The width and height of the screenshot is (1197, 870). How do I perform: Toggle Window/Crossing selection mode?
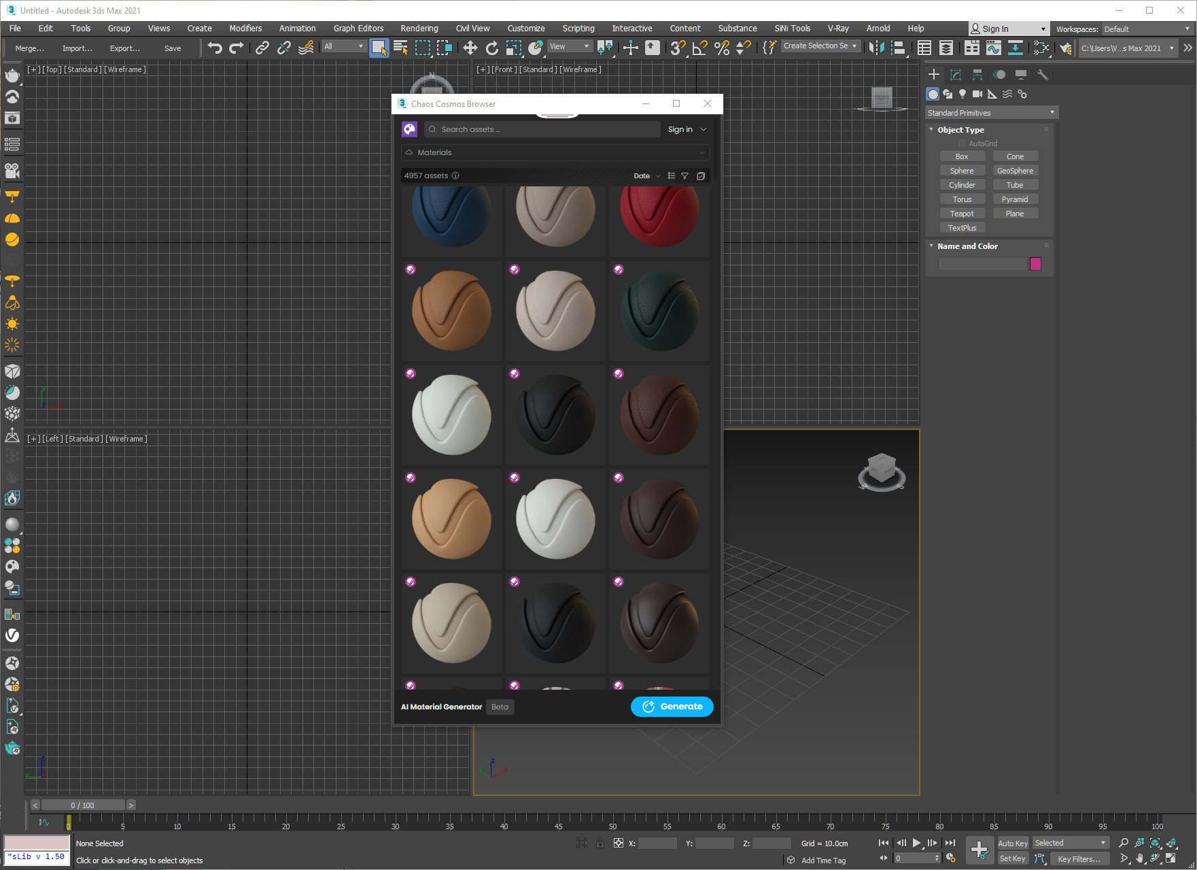point(445,48)
